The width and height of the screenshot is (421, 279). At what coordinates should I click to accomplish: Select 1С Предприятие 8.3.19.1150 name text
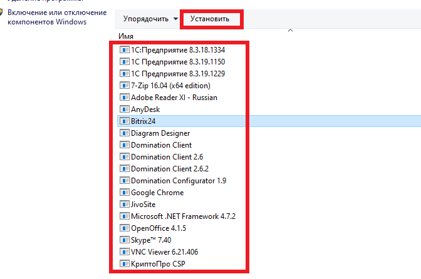(178, 62)
